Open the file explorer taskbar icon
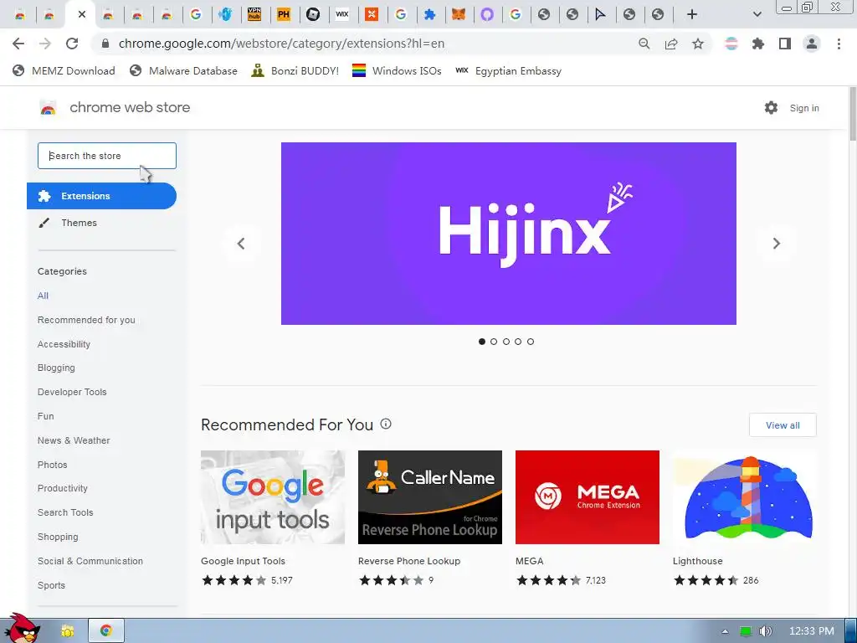The image size is (857, 643). coord(67,631)
